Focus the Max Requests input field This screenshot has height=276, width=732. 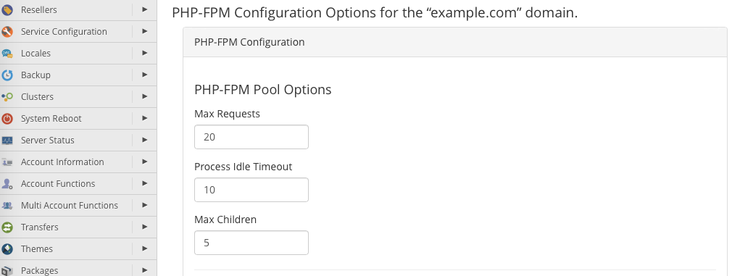(251, 137)
